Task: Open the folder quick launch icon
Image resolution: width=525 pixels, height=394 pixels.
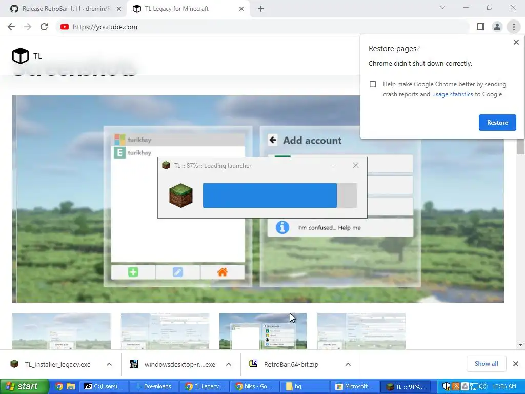Action: [x=71, y=386]
